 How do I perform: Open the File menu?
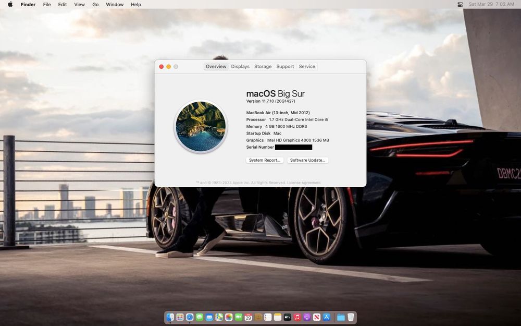click(x=47, y=4)
